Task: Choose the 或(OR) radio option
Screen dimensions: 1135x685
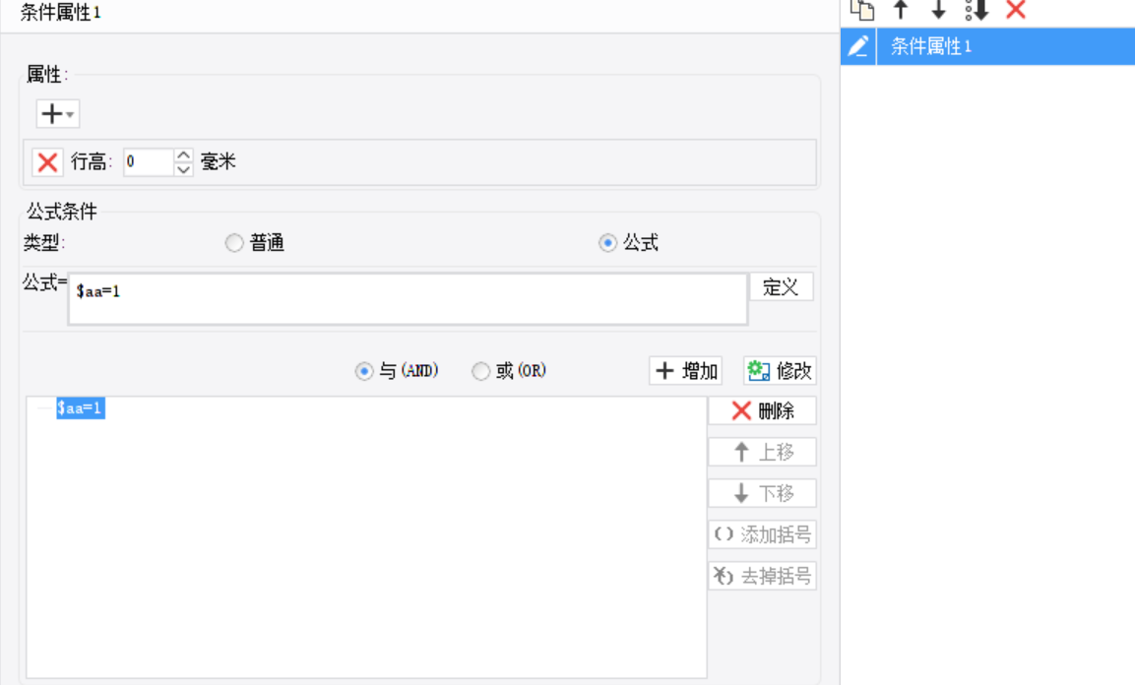Action: [480, 371]
